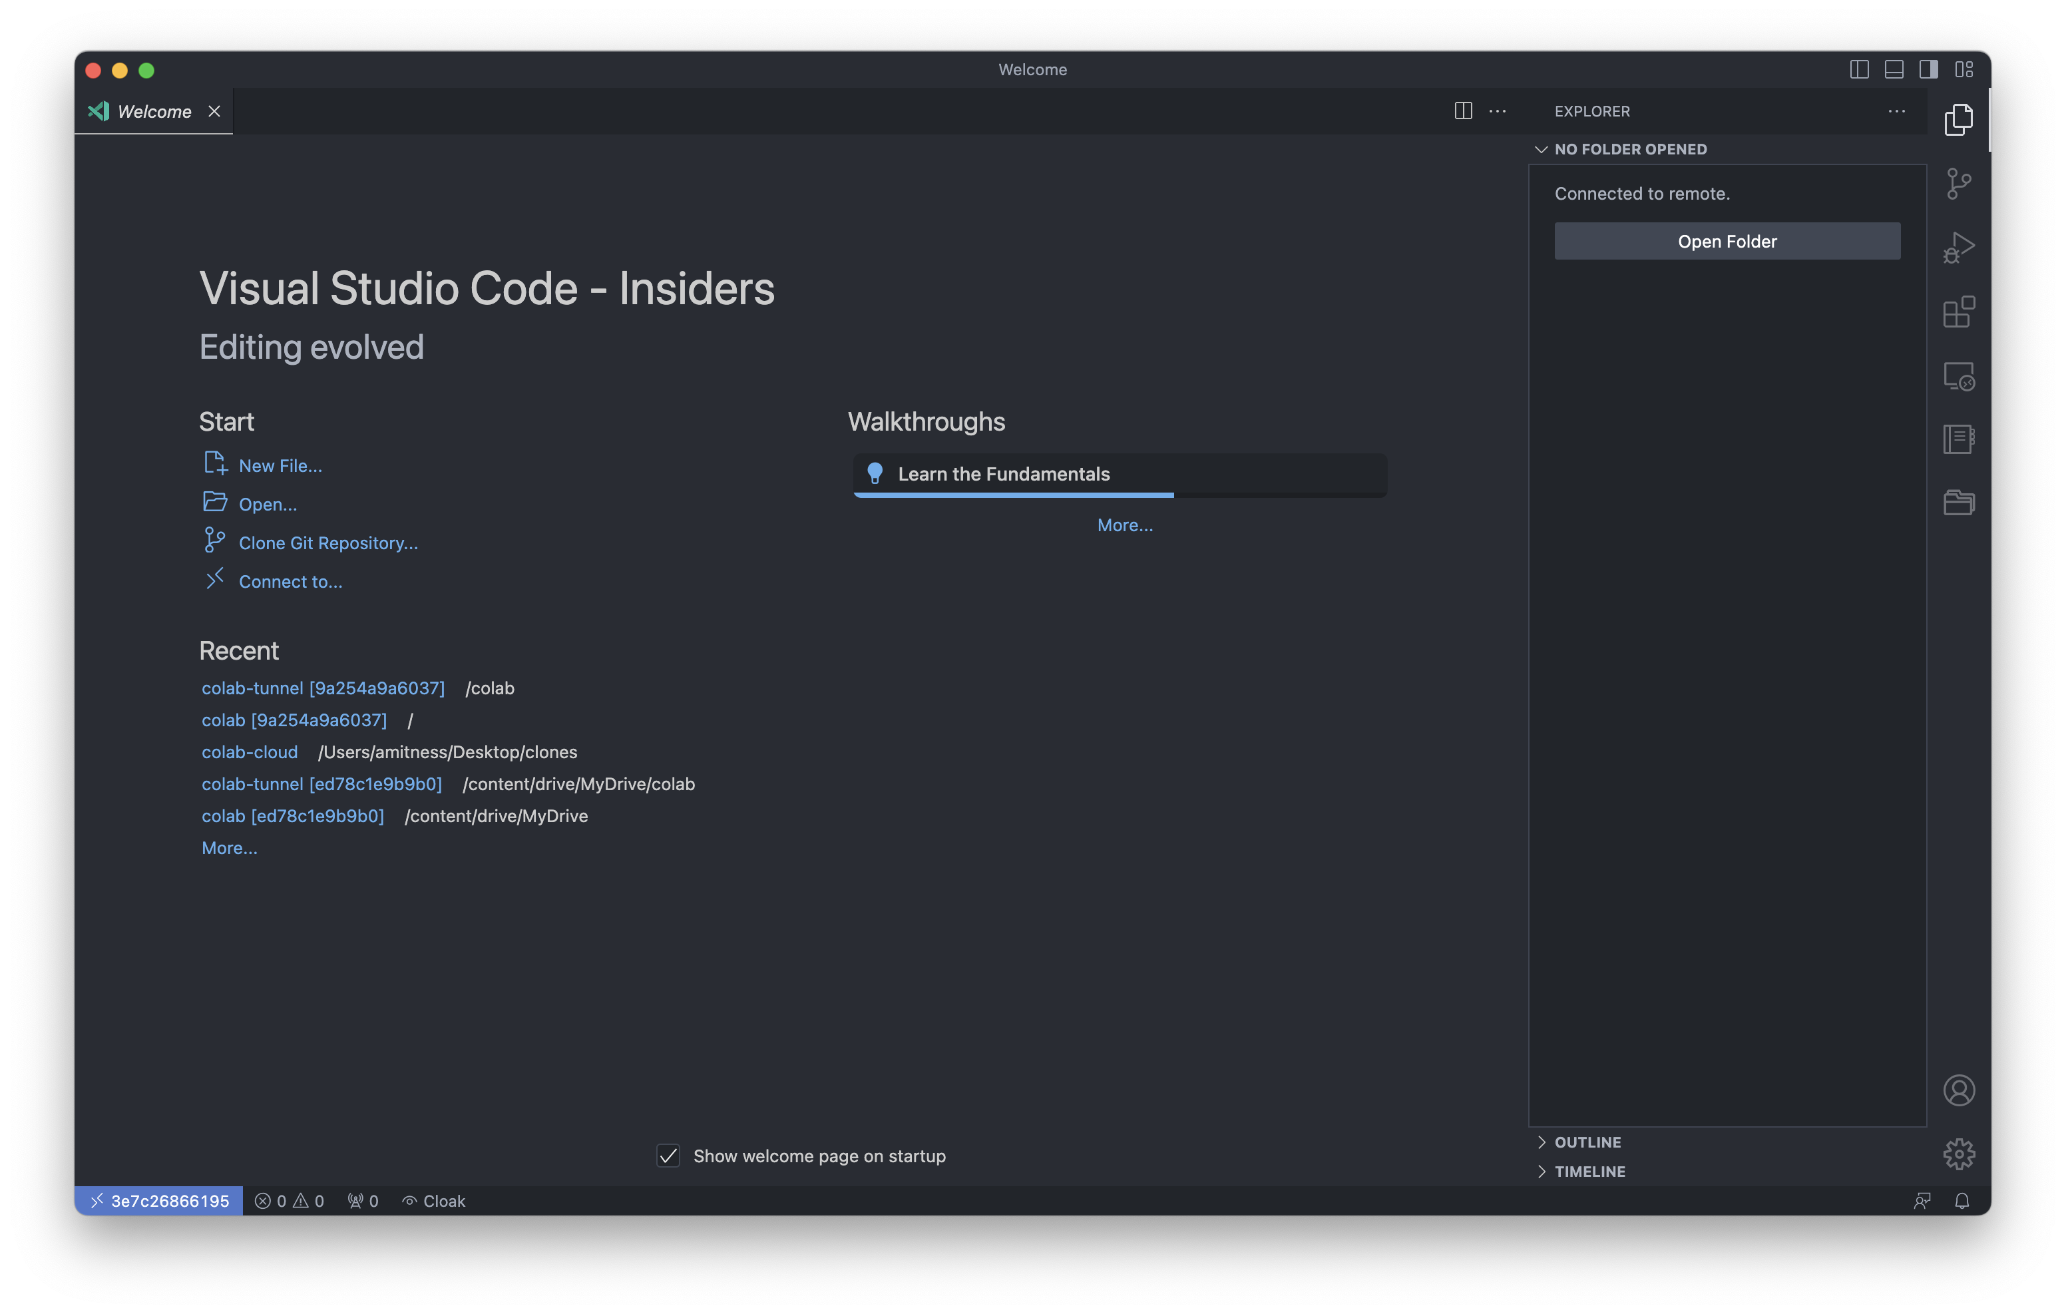
Task: Open the Extensions view
Action: coord(1959,312)
